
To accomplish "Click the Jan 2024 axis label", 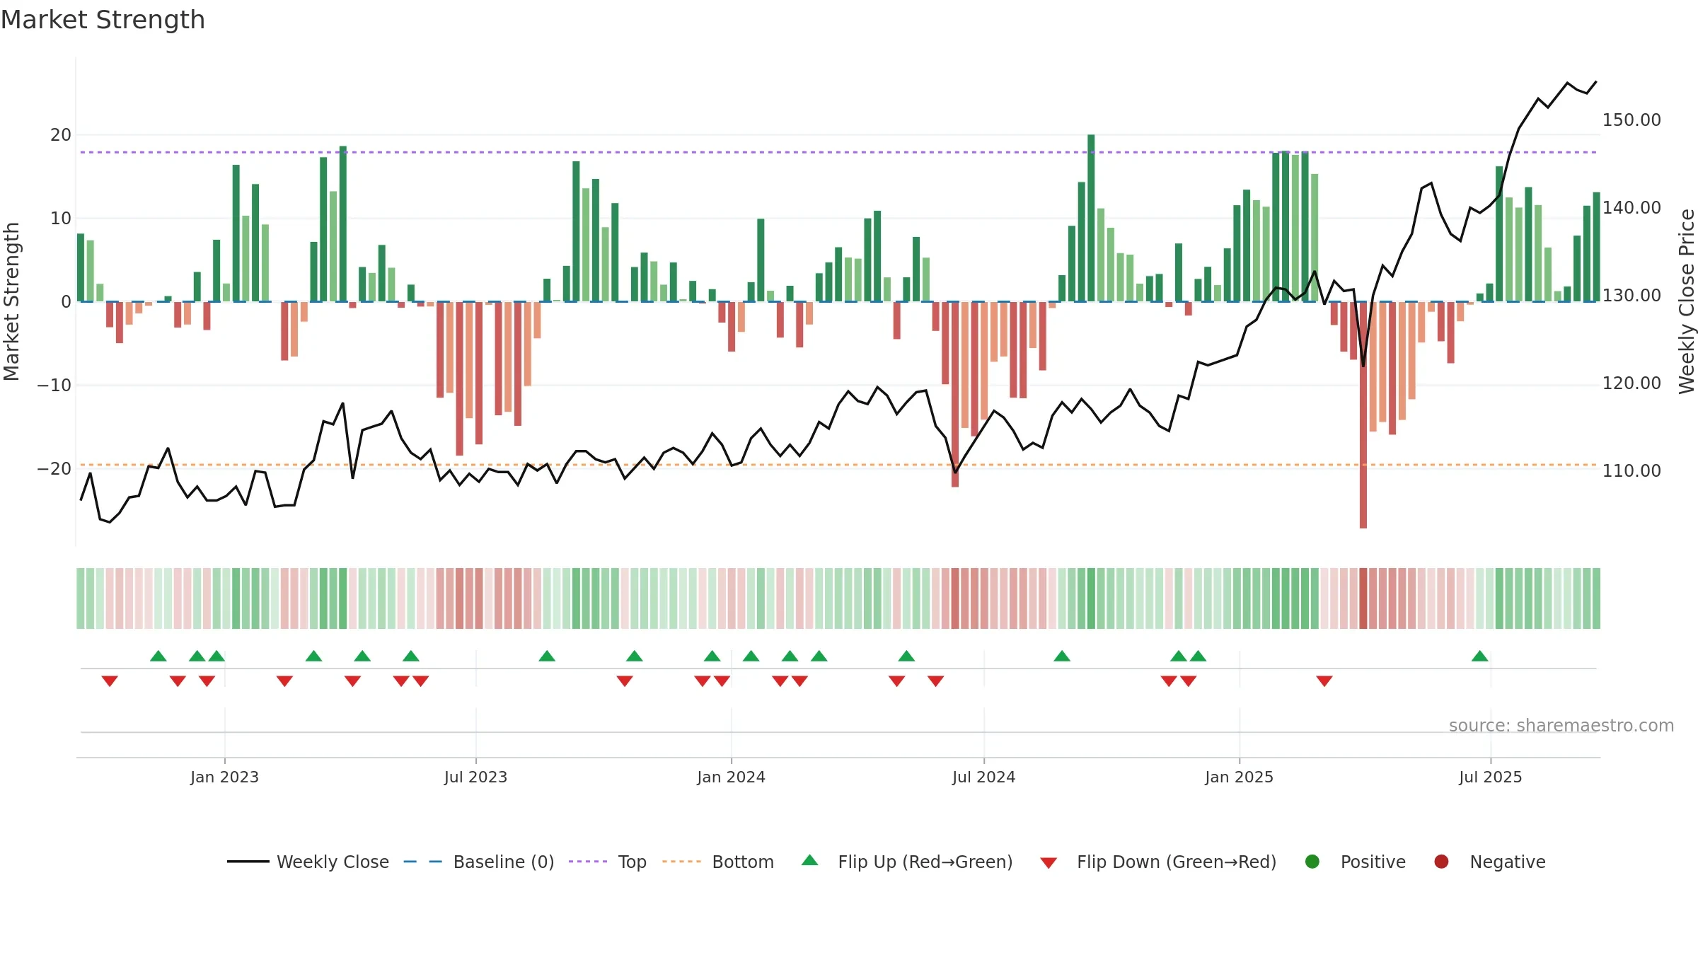I will (x=731, y=777).
